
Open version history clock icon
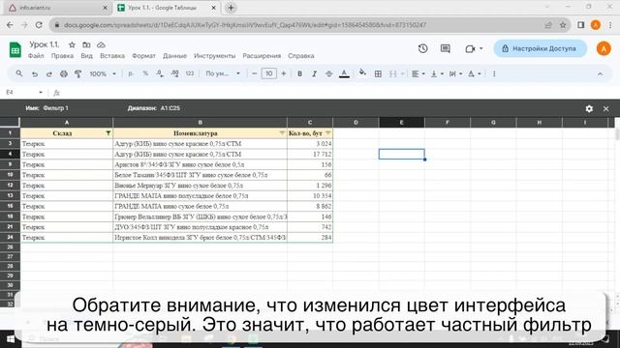[x=423, y=48]
